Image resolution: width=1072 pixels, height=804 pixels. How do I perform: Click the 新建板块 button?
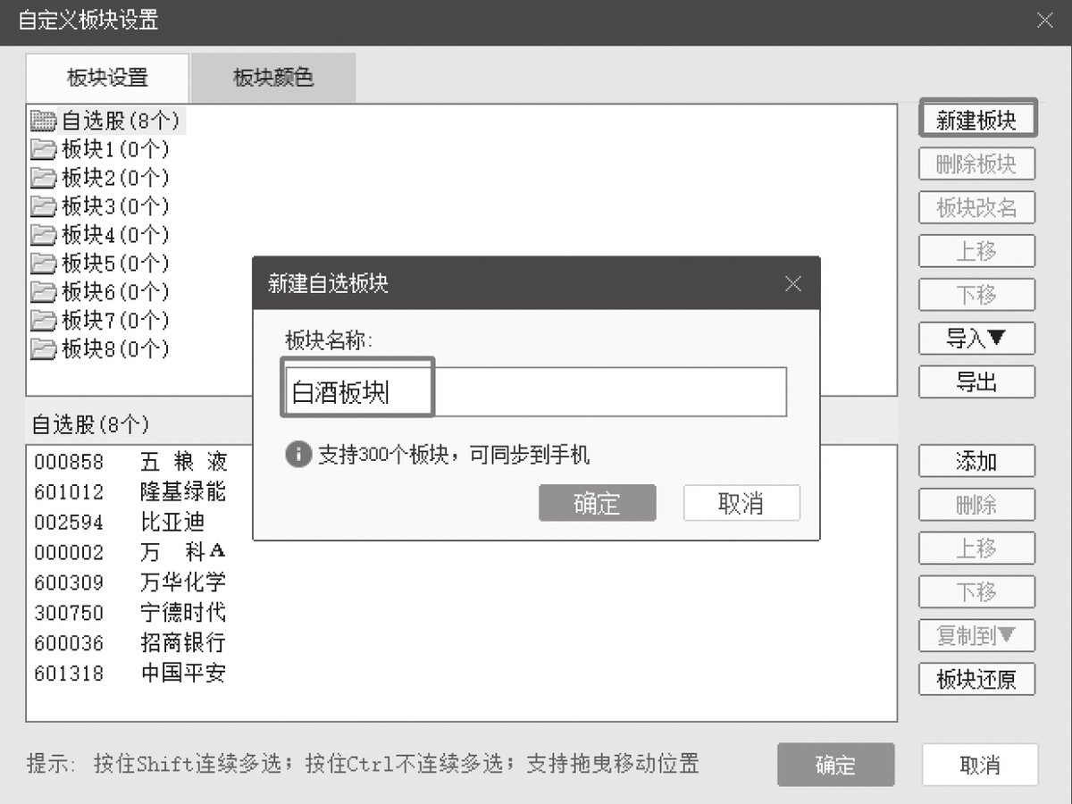pyautogui.click(x=977, y=119)
